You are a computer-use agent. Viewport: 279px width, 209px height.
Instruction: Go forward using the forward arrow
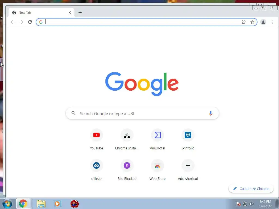pyautogui.click(x=21, y=22)
